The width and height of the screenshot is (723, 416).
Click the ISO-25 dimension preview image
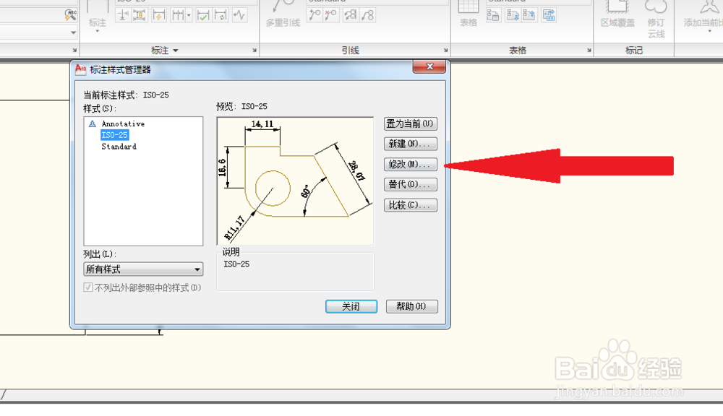tap(295, 181)
